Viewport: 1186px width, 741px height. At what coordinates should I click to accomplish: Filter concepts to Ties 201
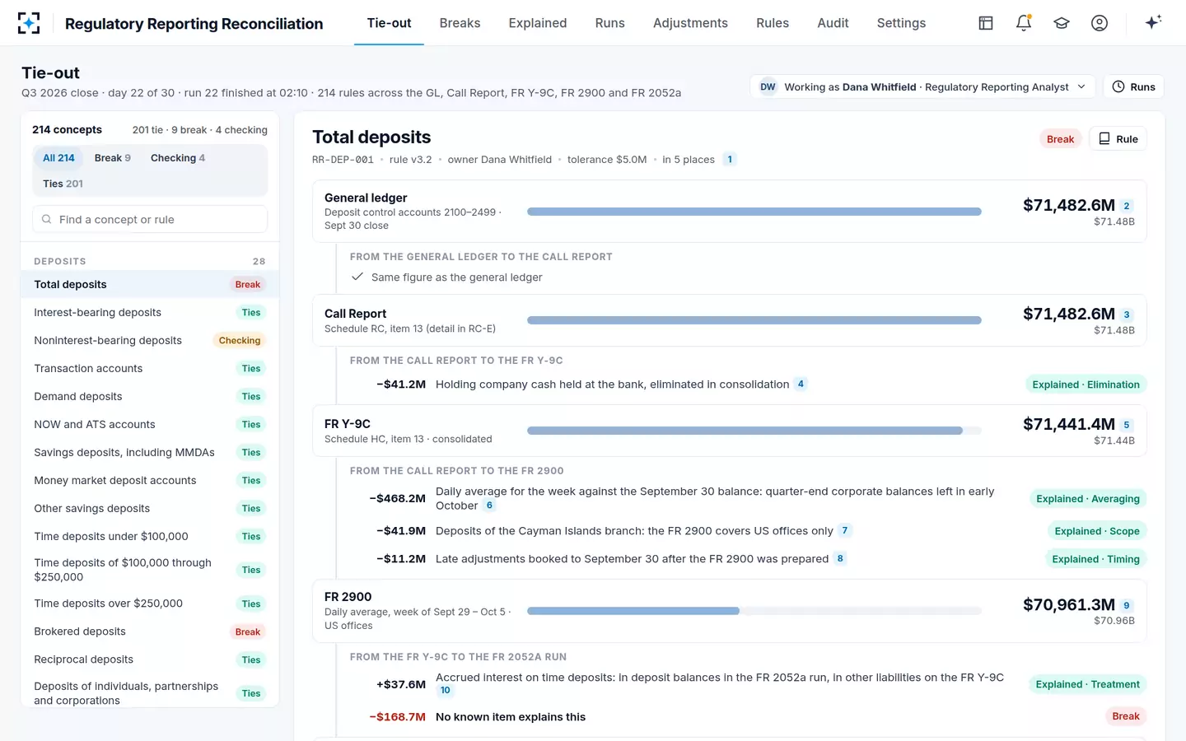tap(63, 184)
